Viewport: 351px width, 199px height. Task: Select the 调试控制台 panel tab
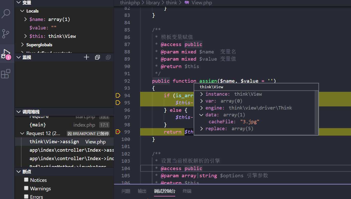tap(164, 191)
